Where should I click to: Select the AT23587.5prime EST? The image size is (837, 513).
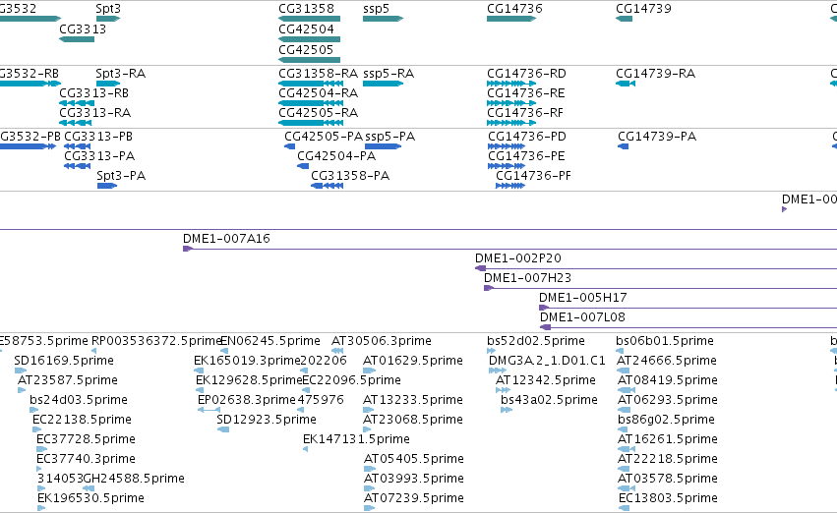coord(22,390)
